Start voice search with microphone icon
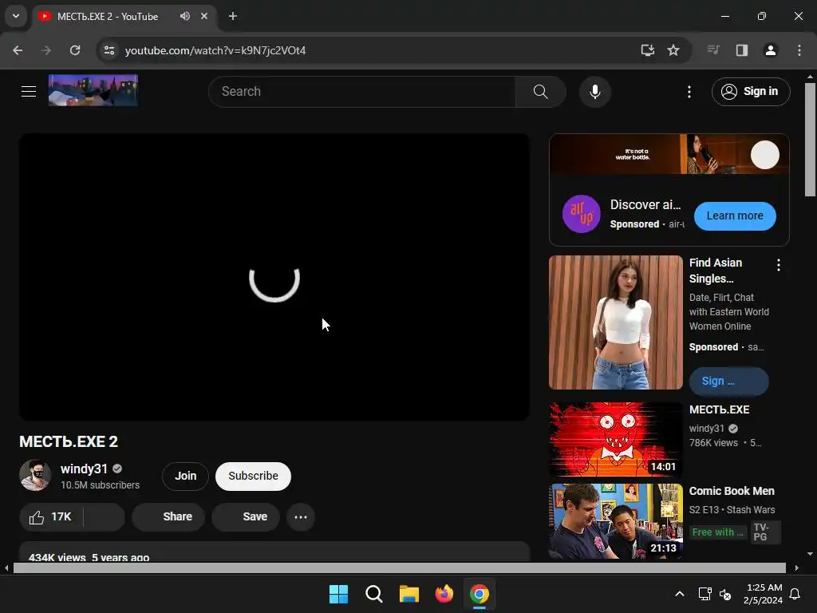 (x=594, y=92)
